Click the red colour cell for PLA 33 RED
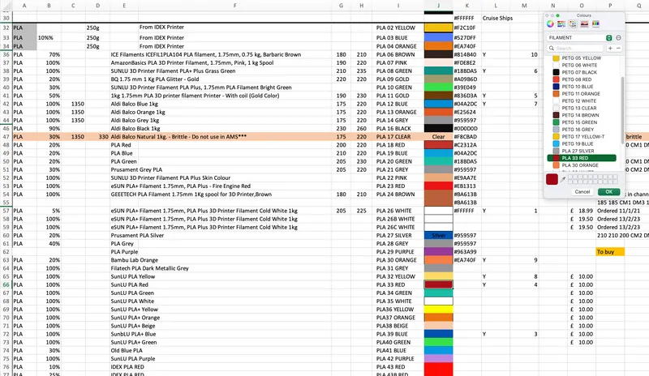649x376 pixels. pos(438,284)
